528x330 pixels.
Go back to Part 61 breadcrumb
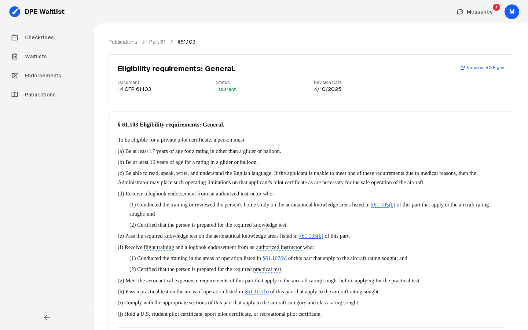coord(157,42)
